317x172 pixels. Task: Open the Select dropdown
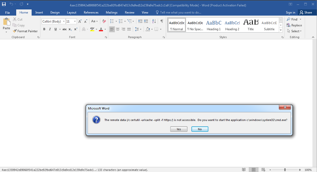(x=294, y=31)
